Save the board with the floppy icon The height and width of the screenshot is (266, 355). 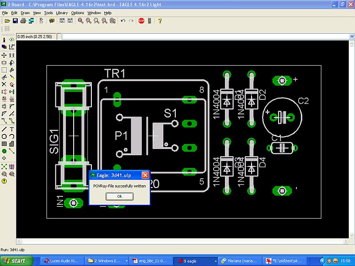click(15, 21)
